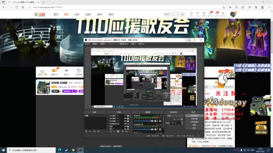The width and height of the screenshot is (273, 153).
Task: Expand the Douyu 分类 category menu
Action: click(x=77, y=15)
